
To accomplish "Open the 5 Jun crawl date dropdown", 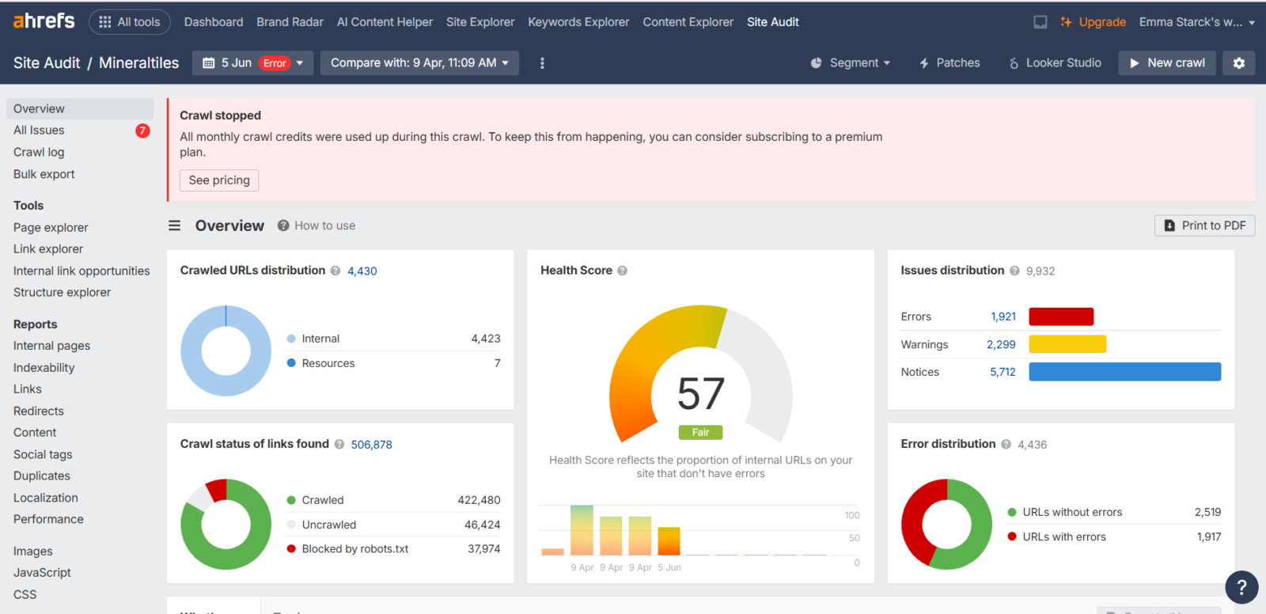I will pyautogui.click(x=252, y=63).
